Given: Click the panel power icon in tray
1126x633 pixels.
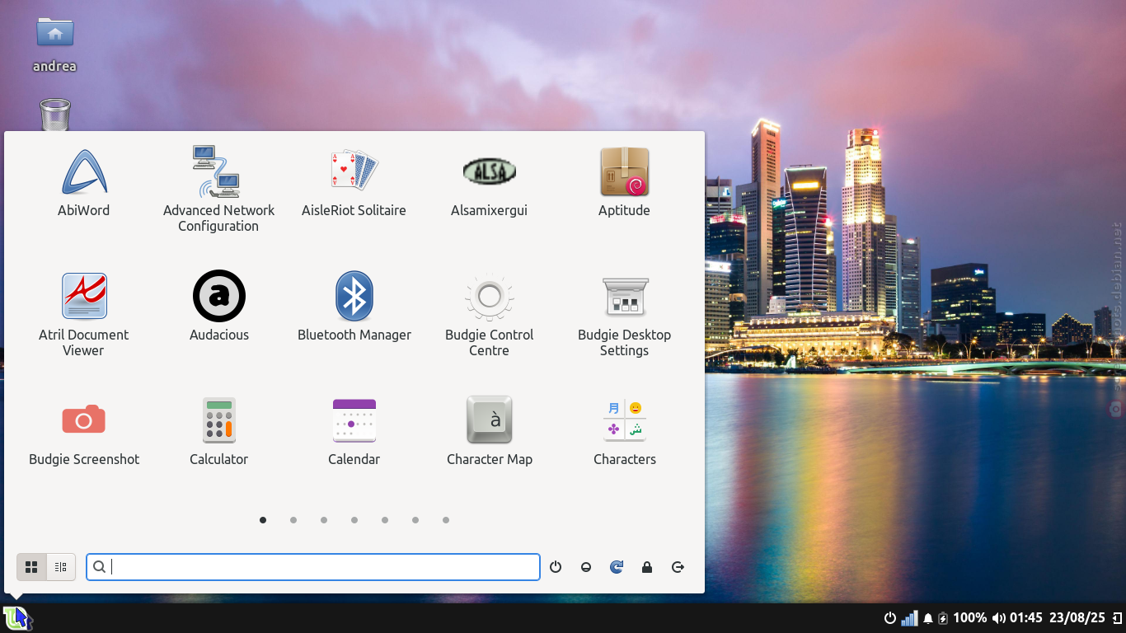Looking at the screenshot, I should pyautogui.click(x=890, y=618).
